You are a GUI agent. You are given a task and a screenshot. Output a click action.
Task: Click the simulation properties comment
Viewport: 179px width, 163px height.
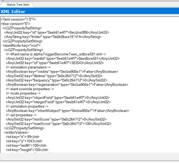[x=27, y=106]
